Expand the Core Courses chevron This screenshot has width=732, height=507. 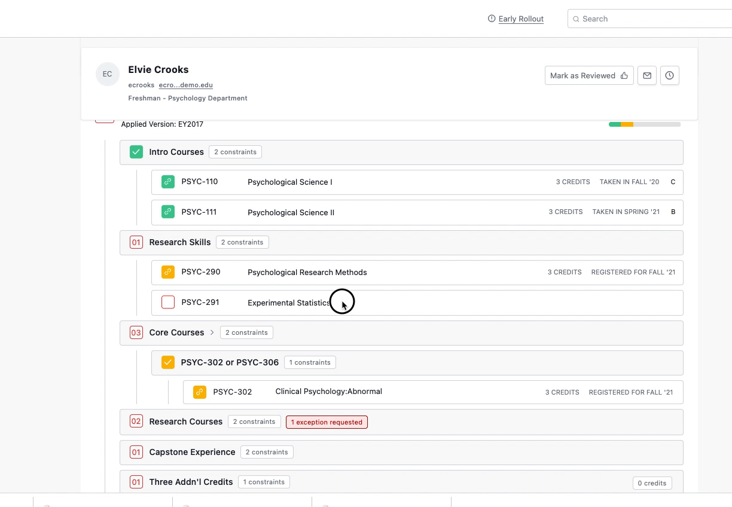tap(212, 332)
